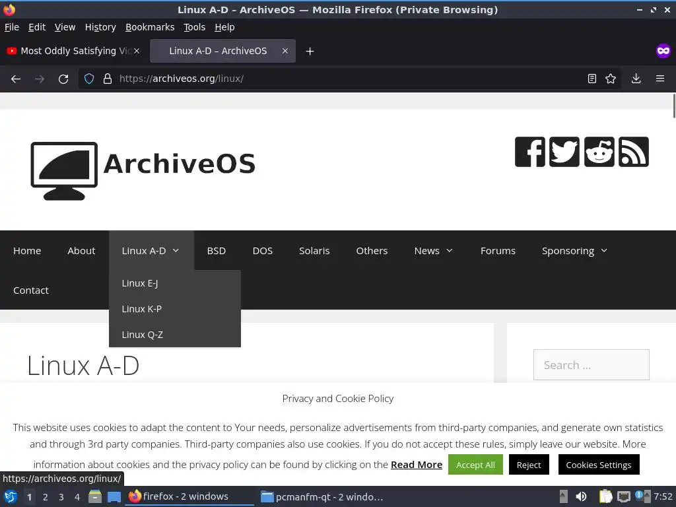
Task: Open ArchiveOS Twitter page icon
Action: (x=564, y=152)
